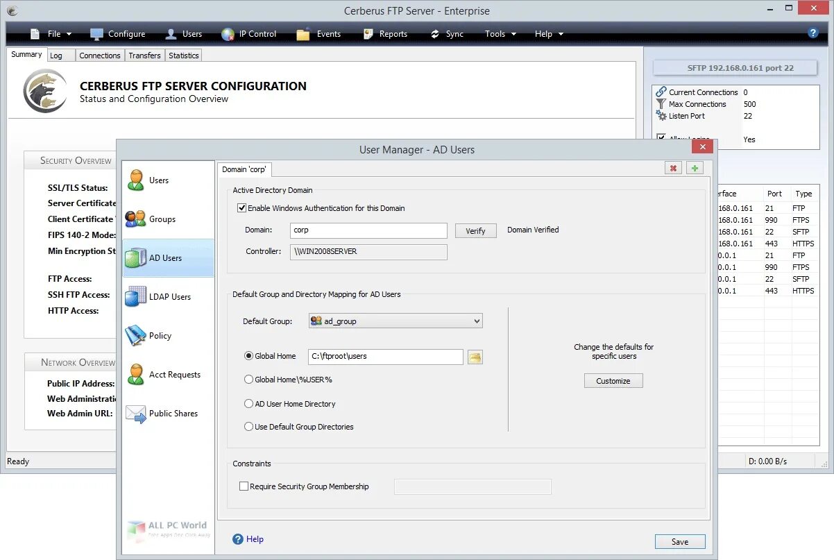Switch to the Summary tab

coord(26,54)
